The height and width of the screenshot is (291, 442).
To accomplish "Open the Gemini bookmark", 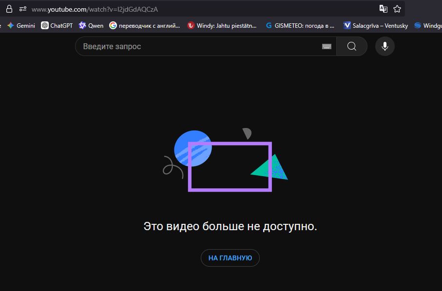I will 21,26.
